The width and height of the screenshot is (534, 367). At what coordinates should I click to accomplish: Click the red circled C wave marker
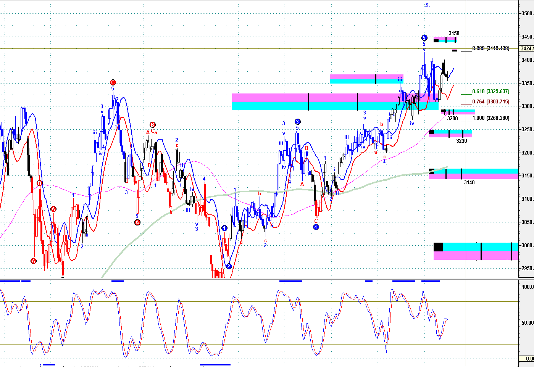[x=113, y=82]
